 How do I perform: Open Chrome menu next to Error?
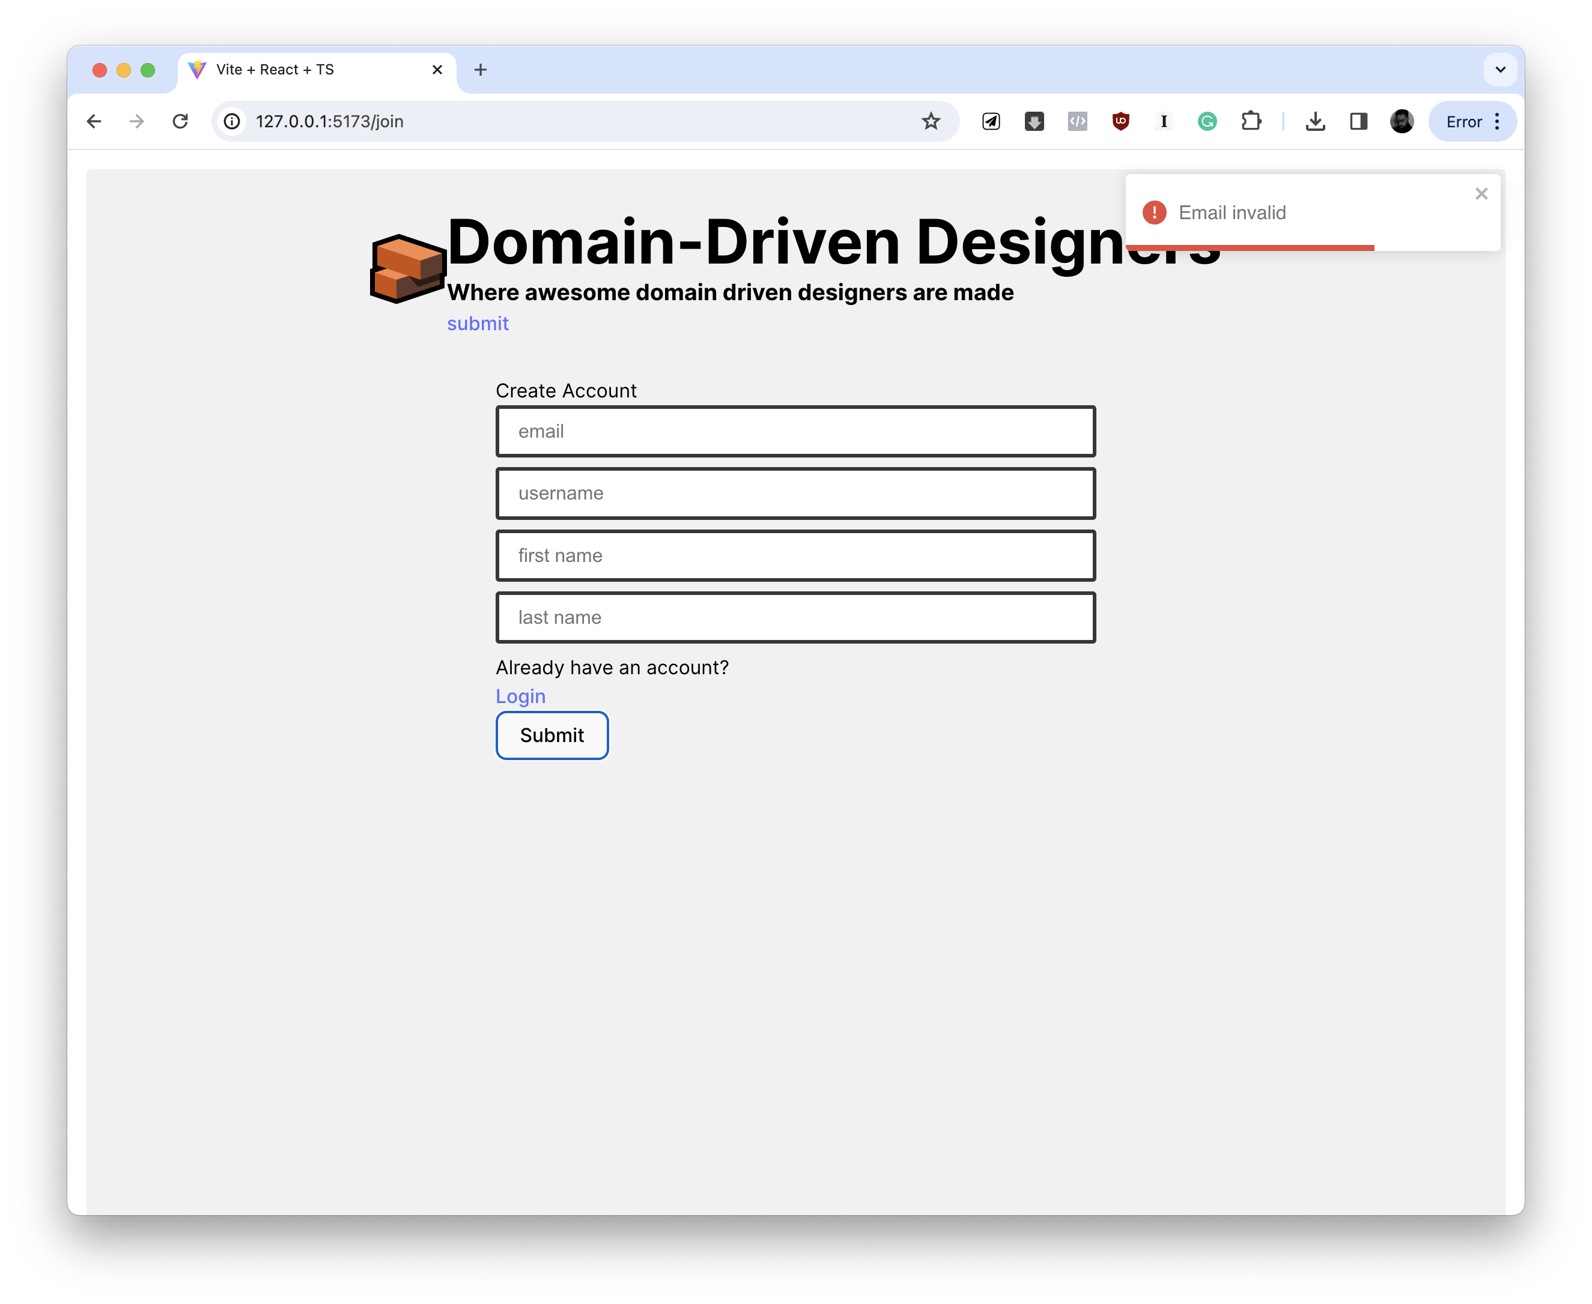1497,122
